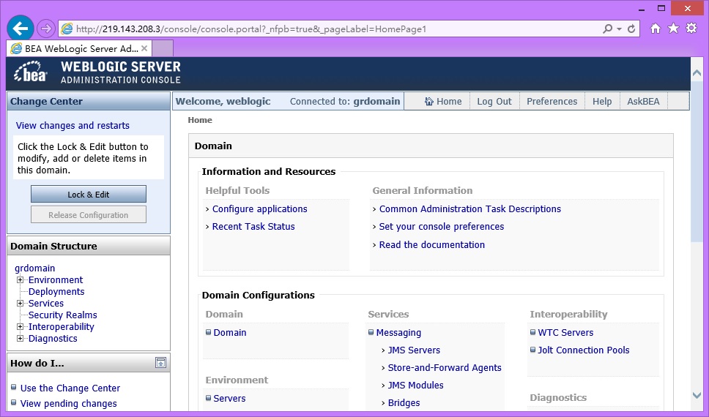Click the search magnifier icon in address bar

pos(608,29)
